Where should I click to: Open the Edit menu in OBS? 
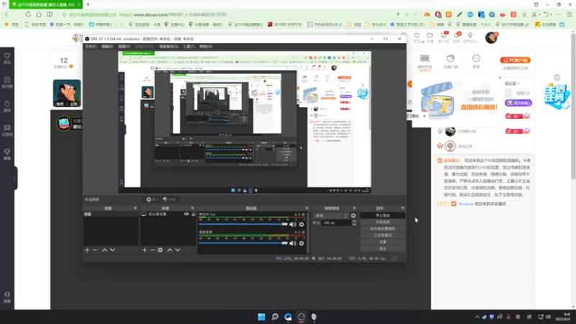tap(107, 47)
